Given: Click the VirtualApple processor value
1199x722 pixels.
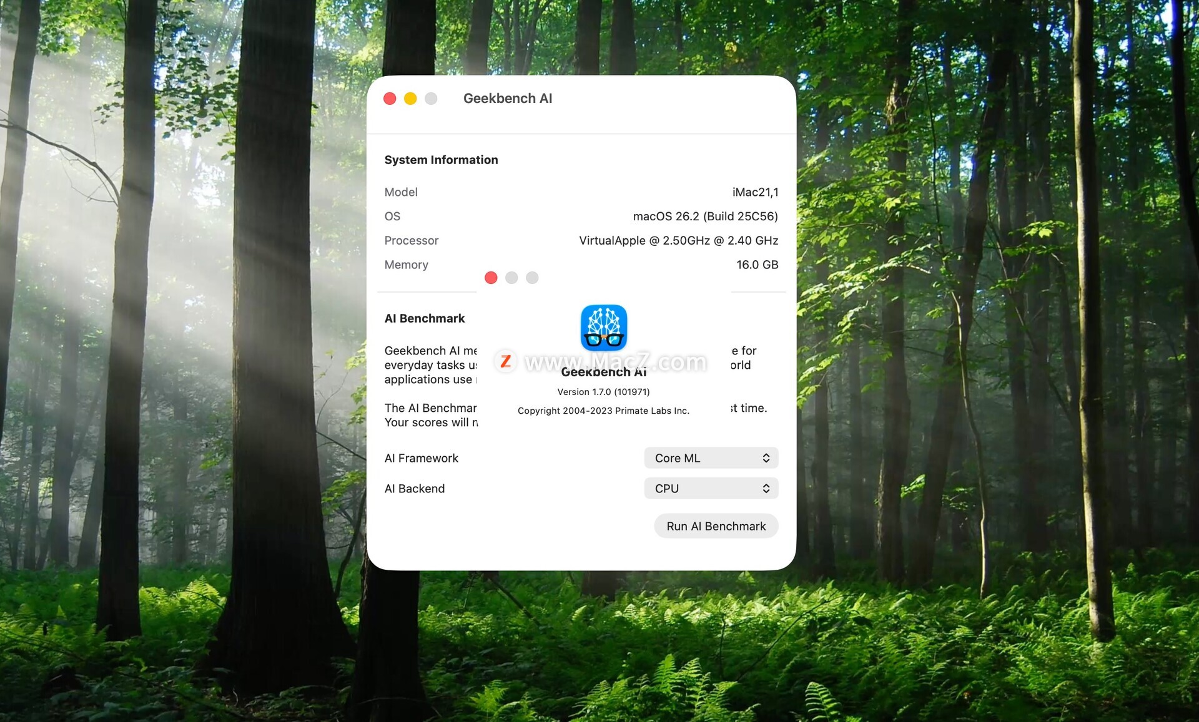Looking at the screenshot, I should [x=678, y=241].
